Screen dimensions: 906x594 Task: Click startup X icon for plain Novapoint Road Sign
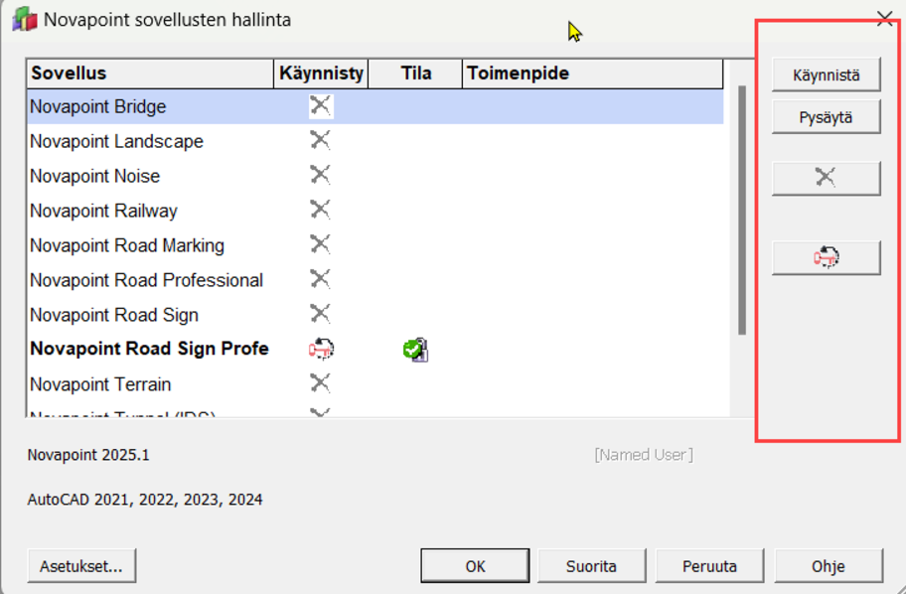coord(320,314)
